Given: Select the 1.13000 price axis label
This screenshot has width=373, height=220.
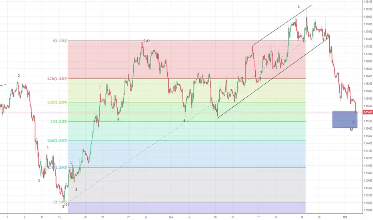Looking at the screenshot, I should click(x=368, y=203).
